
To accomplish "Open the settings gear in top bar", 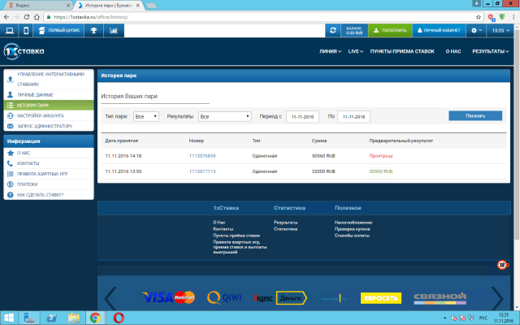I will click(474, 31).
